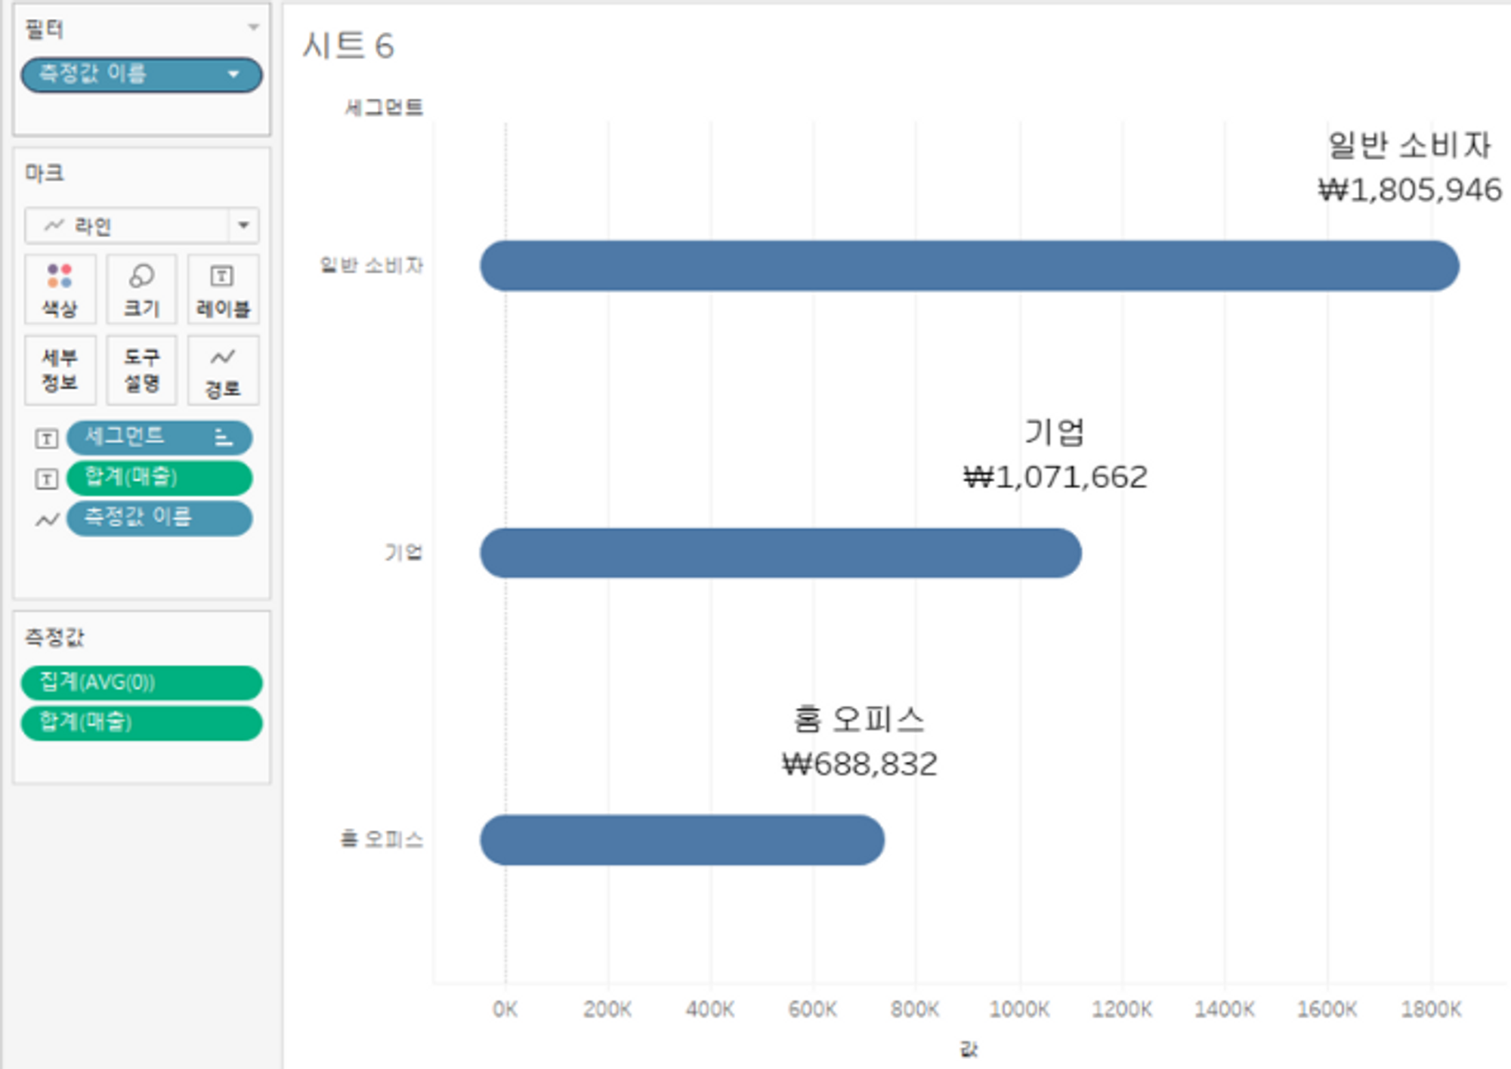
Task: Expand the 라인 mark type dropdown
Action: [243, 225]
